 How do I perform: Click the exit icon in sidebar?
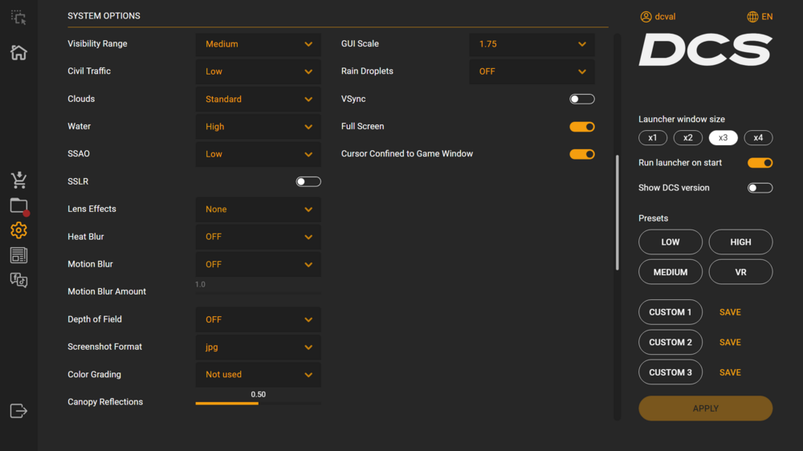point(18,411)
